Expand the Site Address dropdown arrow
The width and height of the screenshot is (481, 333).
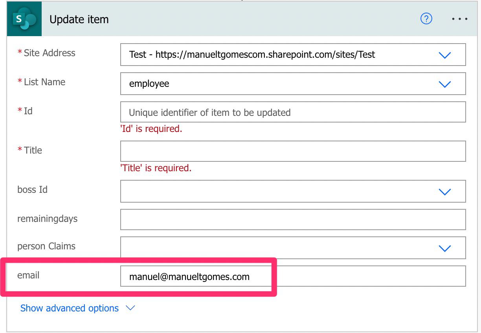point(444,55)
